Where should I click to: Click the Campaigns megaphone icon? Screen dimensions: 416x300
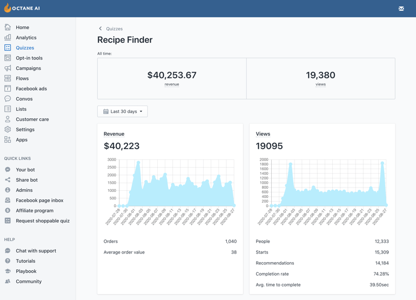click(x=8, y=68)
